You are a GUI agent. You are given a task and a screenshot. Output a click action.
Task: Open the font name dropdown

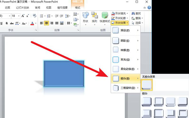tap(9, 16)
